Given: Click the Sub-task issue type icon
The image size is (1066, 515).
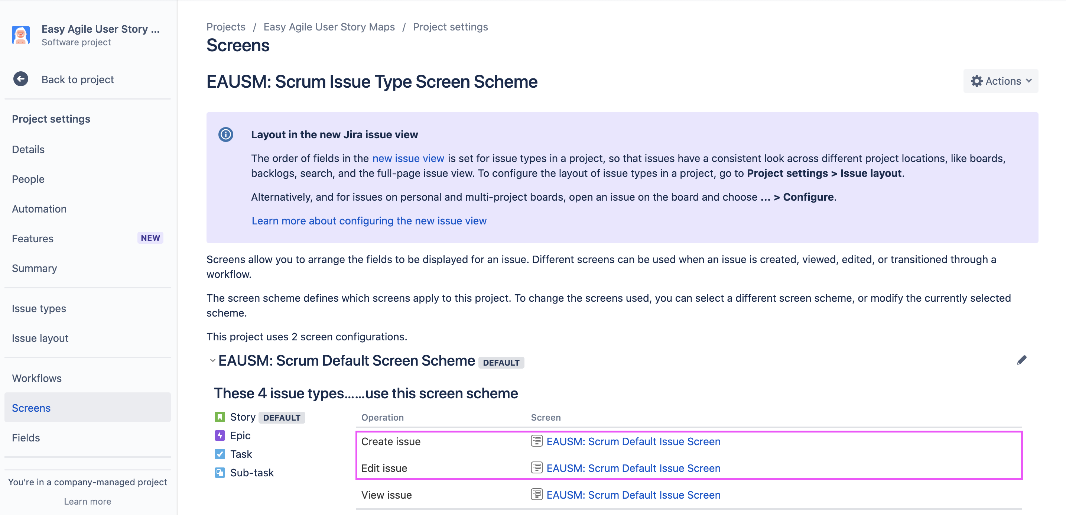Looking at the screenshot, I should (220, 472).
